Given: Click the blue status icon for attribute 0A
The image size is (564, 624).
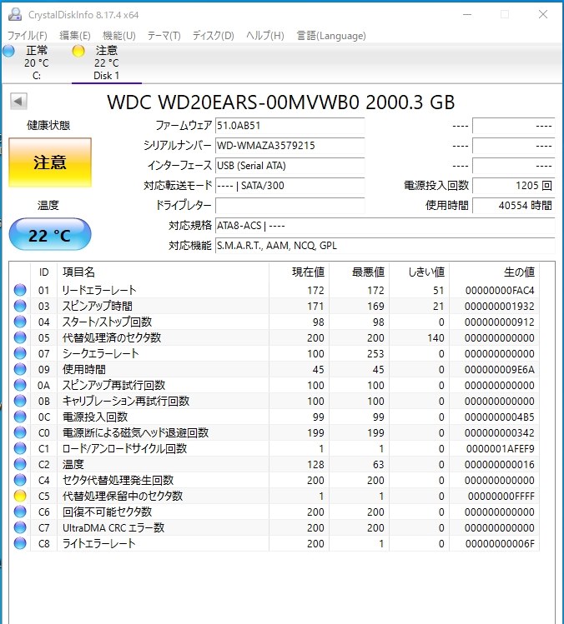Looking at the screenshot, I should click(20, 385).
